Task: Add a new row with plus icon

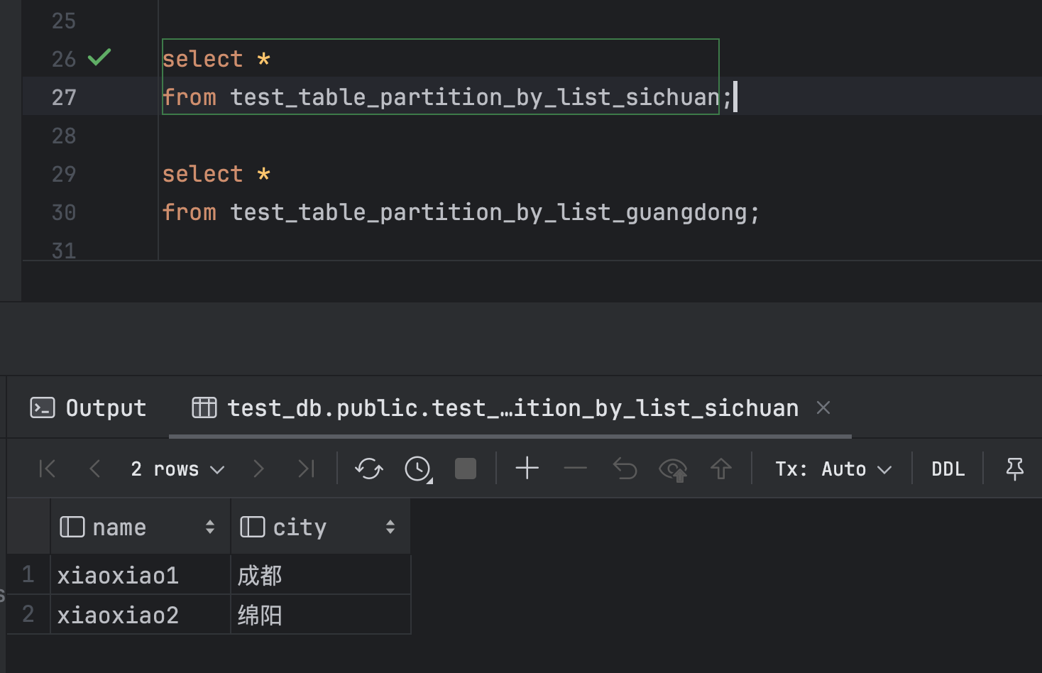Action: click(527, 469)
